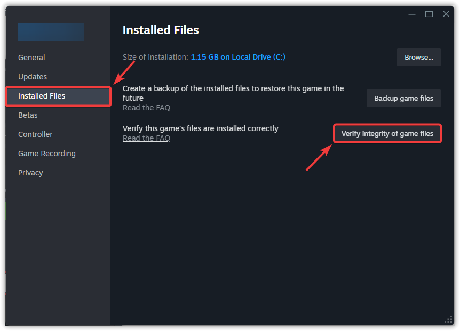Screen dimensions: 460x331
Task: Select Installed Files in the sidebar
Action: pyautogui.click(x=42, y=96)
